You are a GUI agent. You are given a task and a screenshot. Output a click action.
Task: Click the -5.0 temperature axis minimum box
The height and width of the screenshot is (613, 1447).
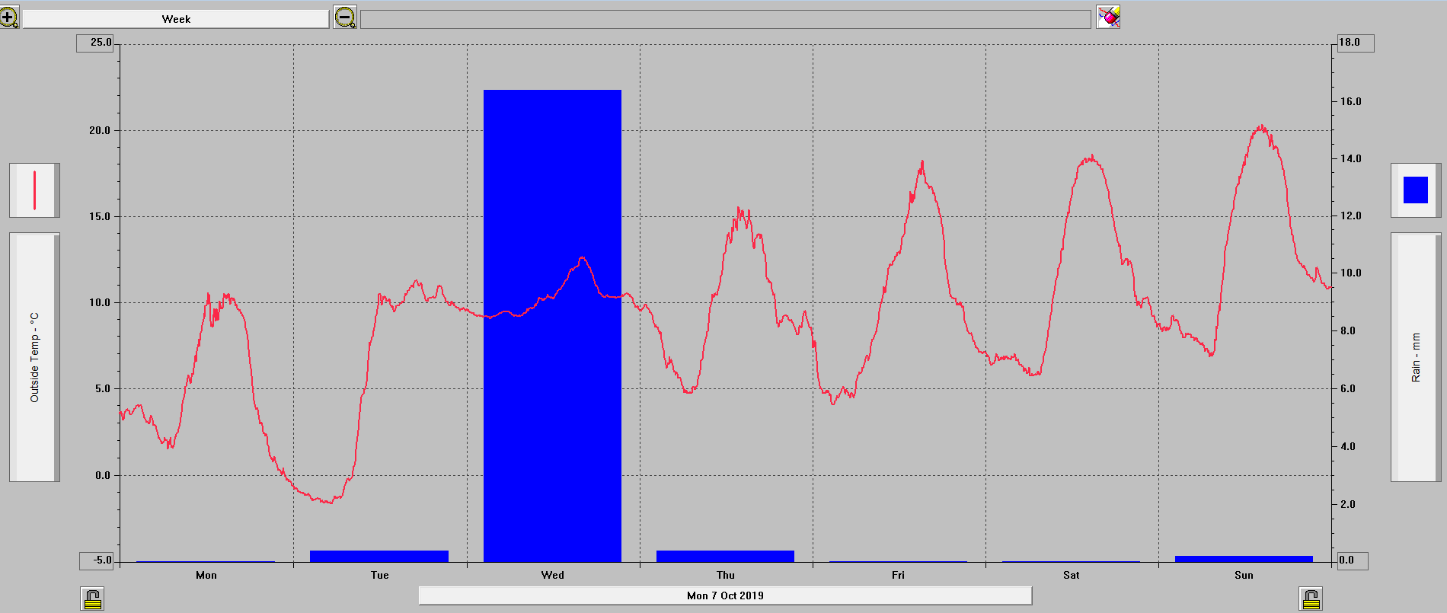[98, 560]
